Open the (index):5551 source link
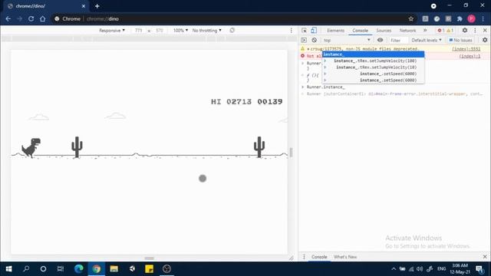 (466, 49)
